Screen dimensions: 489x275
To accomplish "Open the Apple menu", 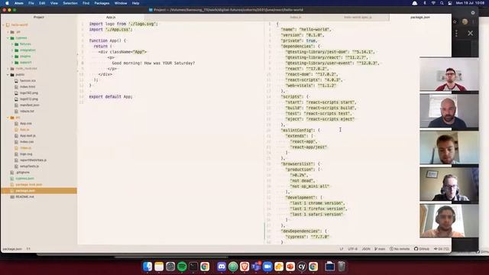I will click(x=7, y=3).
